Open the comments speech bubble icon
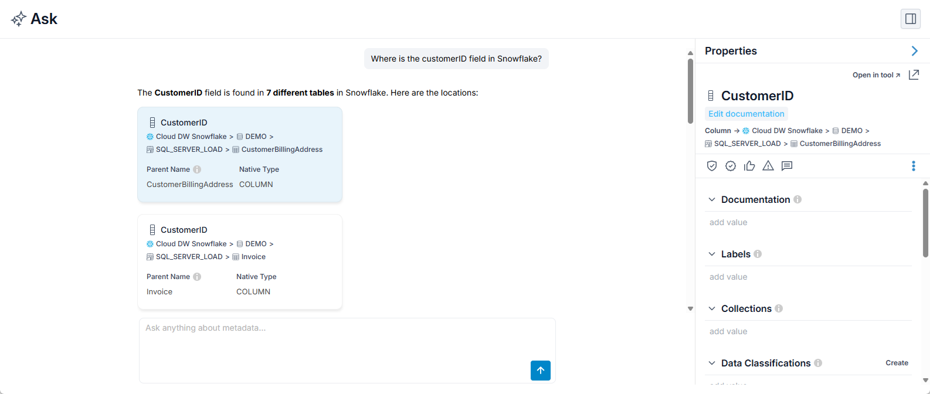 click(x=787, y=166)
